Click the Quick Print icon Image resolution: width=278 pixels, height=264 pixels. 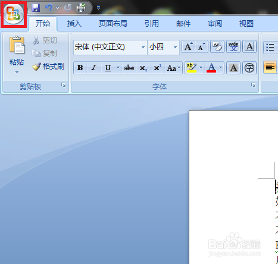point(81,8)
